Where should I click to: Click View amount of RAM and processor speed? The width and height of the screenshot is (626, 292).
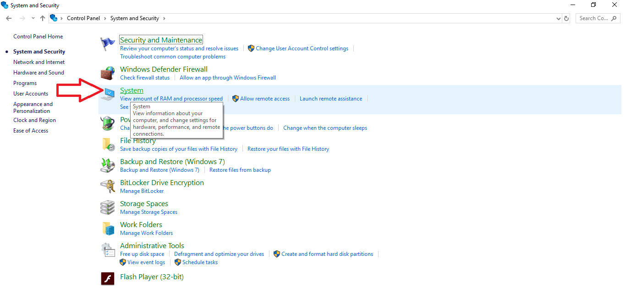pyautogui.click(x=171, y=99)
